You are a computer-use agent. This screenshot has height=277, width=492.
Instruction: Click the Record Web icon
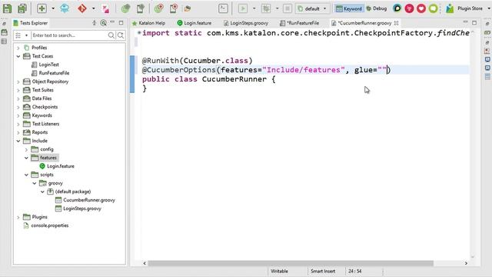pyautogui.click(x=159, y=8)
